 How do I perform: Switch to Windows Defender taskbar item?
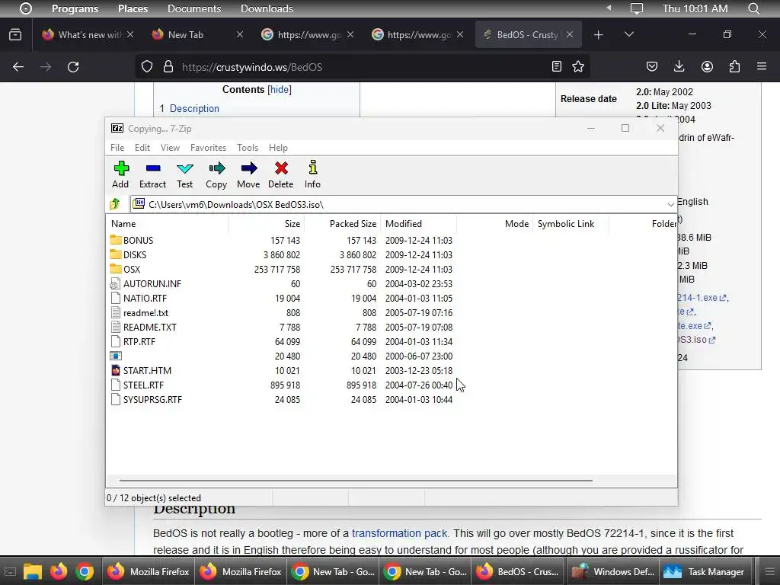click(613, 571)
